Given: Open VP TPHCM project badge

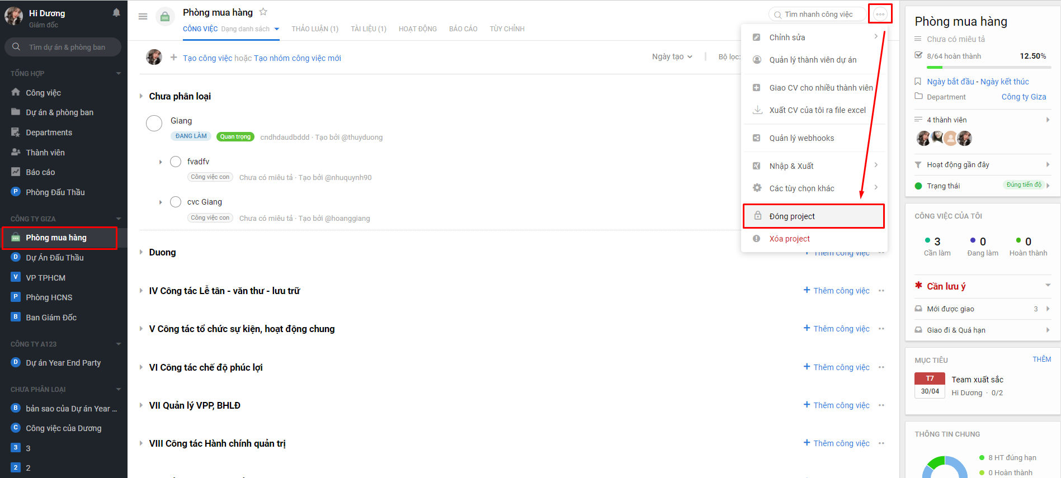Looking at the screenshot, I should [16, 277].
